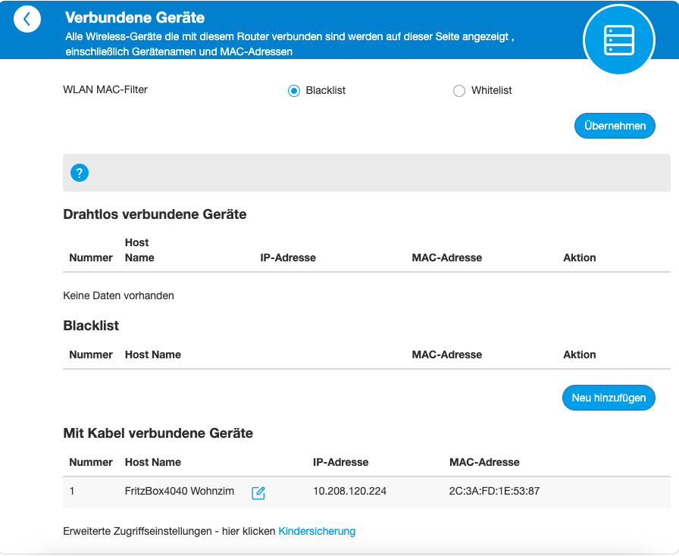
Task: Click the back arrow icon
Action: coord(27,20)
